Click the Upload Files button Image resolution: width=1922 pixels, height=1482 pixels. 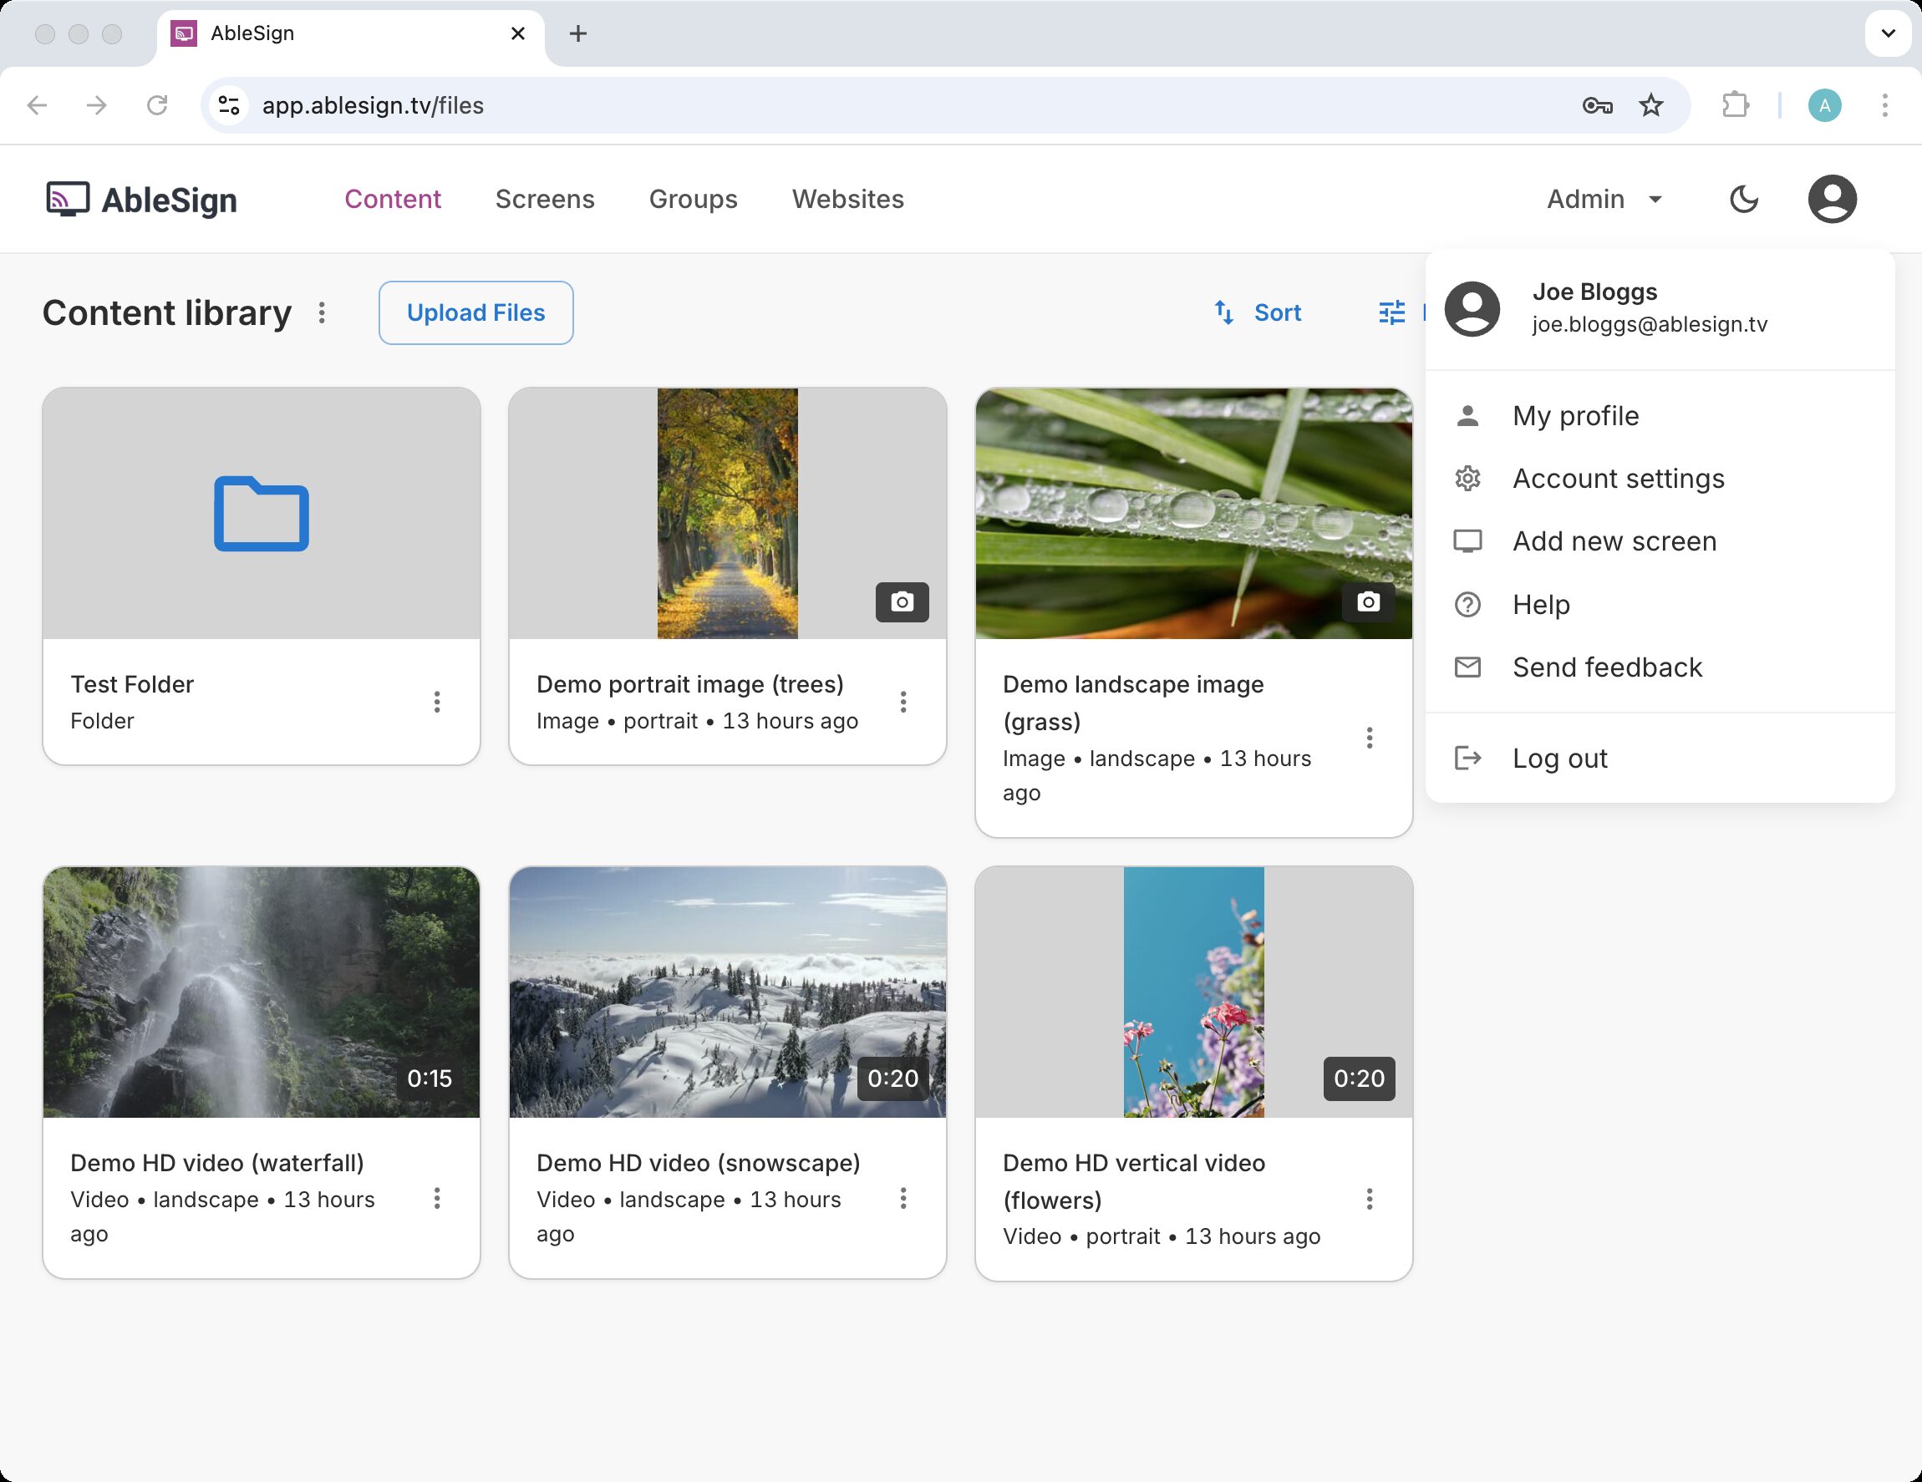coord(475,313)
